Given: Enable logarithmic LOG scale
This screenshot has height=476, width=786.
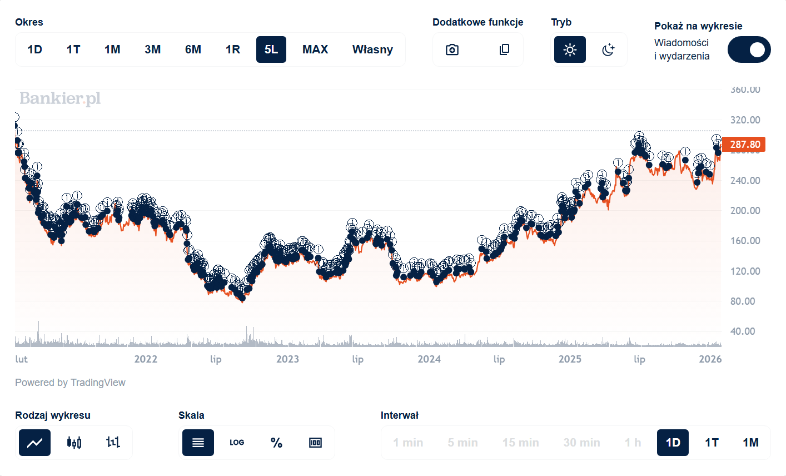Looking at the screenshot, I should point(237,443).
